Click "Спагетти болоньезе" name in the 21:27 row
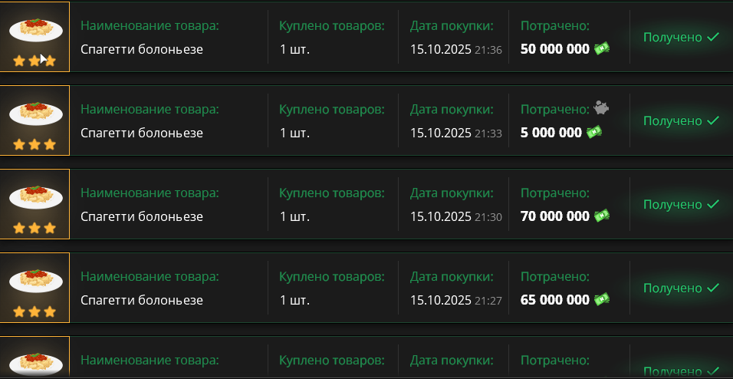 (142, 300)
